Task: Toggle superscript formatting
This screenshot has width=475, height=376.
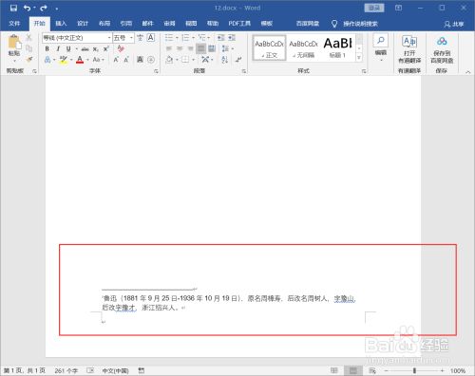Action: click(106, 49)
